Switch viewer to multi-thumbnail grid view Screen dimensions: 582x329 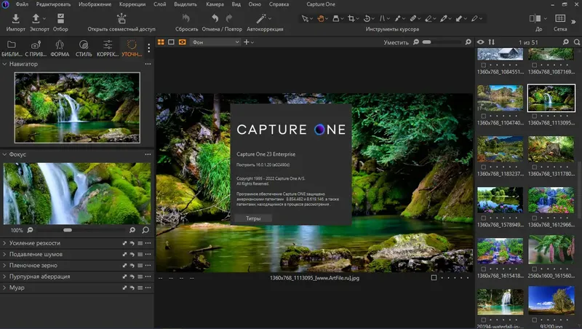click(x=161, y=42)
